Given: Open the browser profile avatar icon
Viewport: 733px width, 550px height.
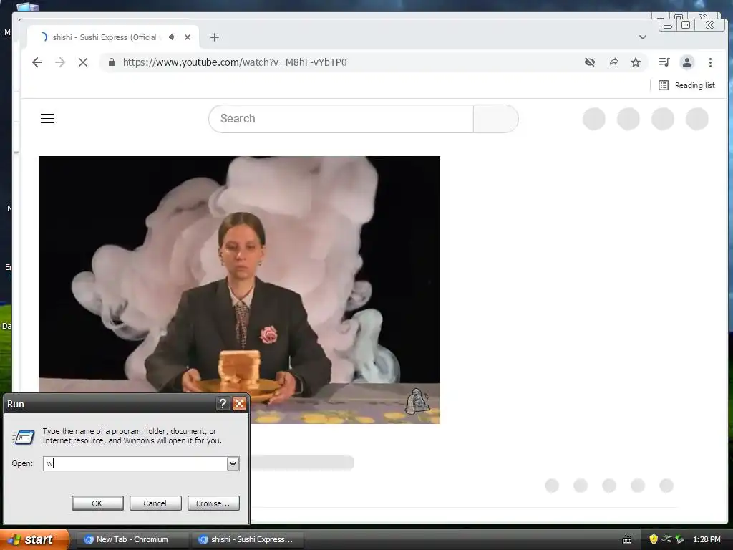Looking at the screenshot, I should 686,62.
